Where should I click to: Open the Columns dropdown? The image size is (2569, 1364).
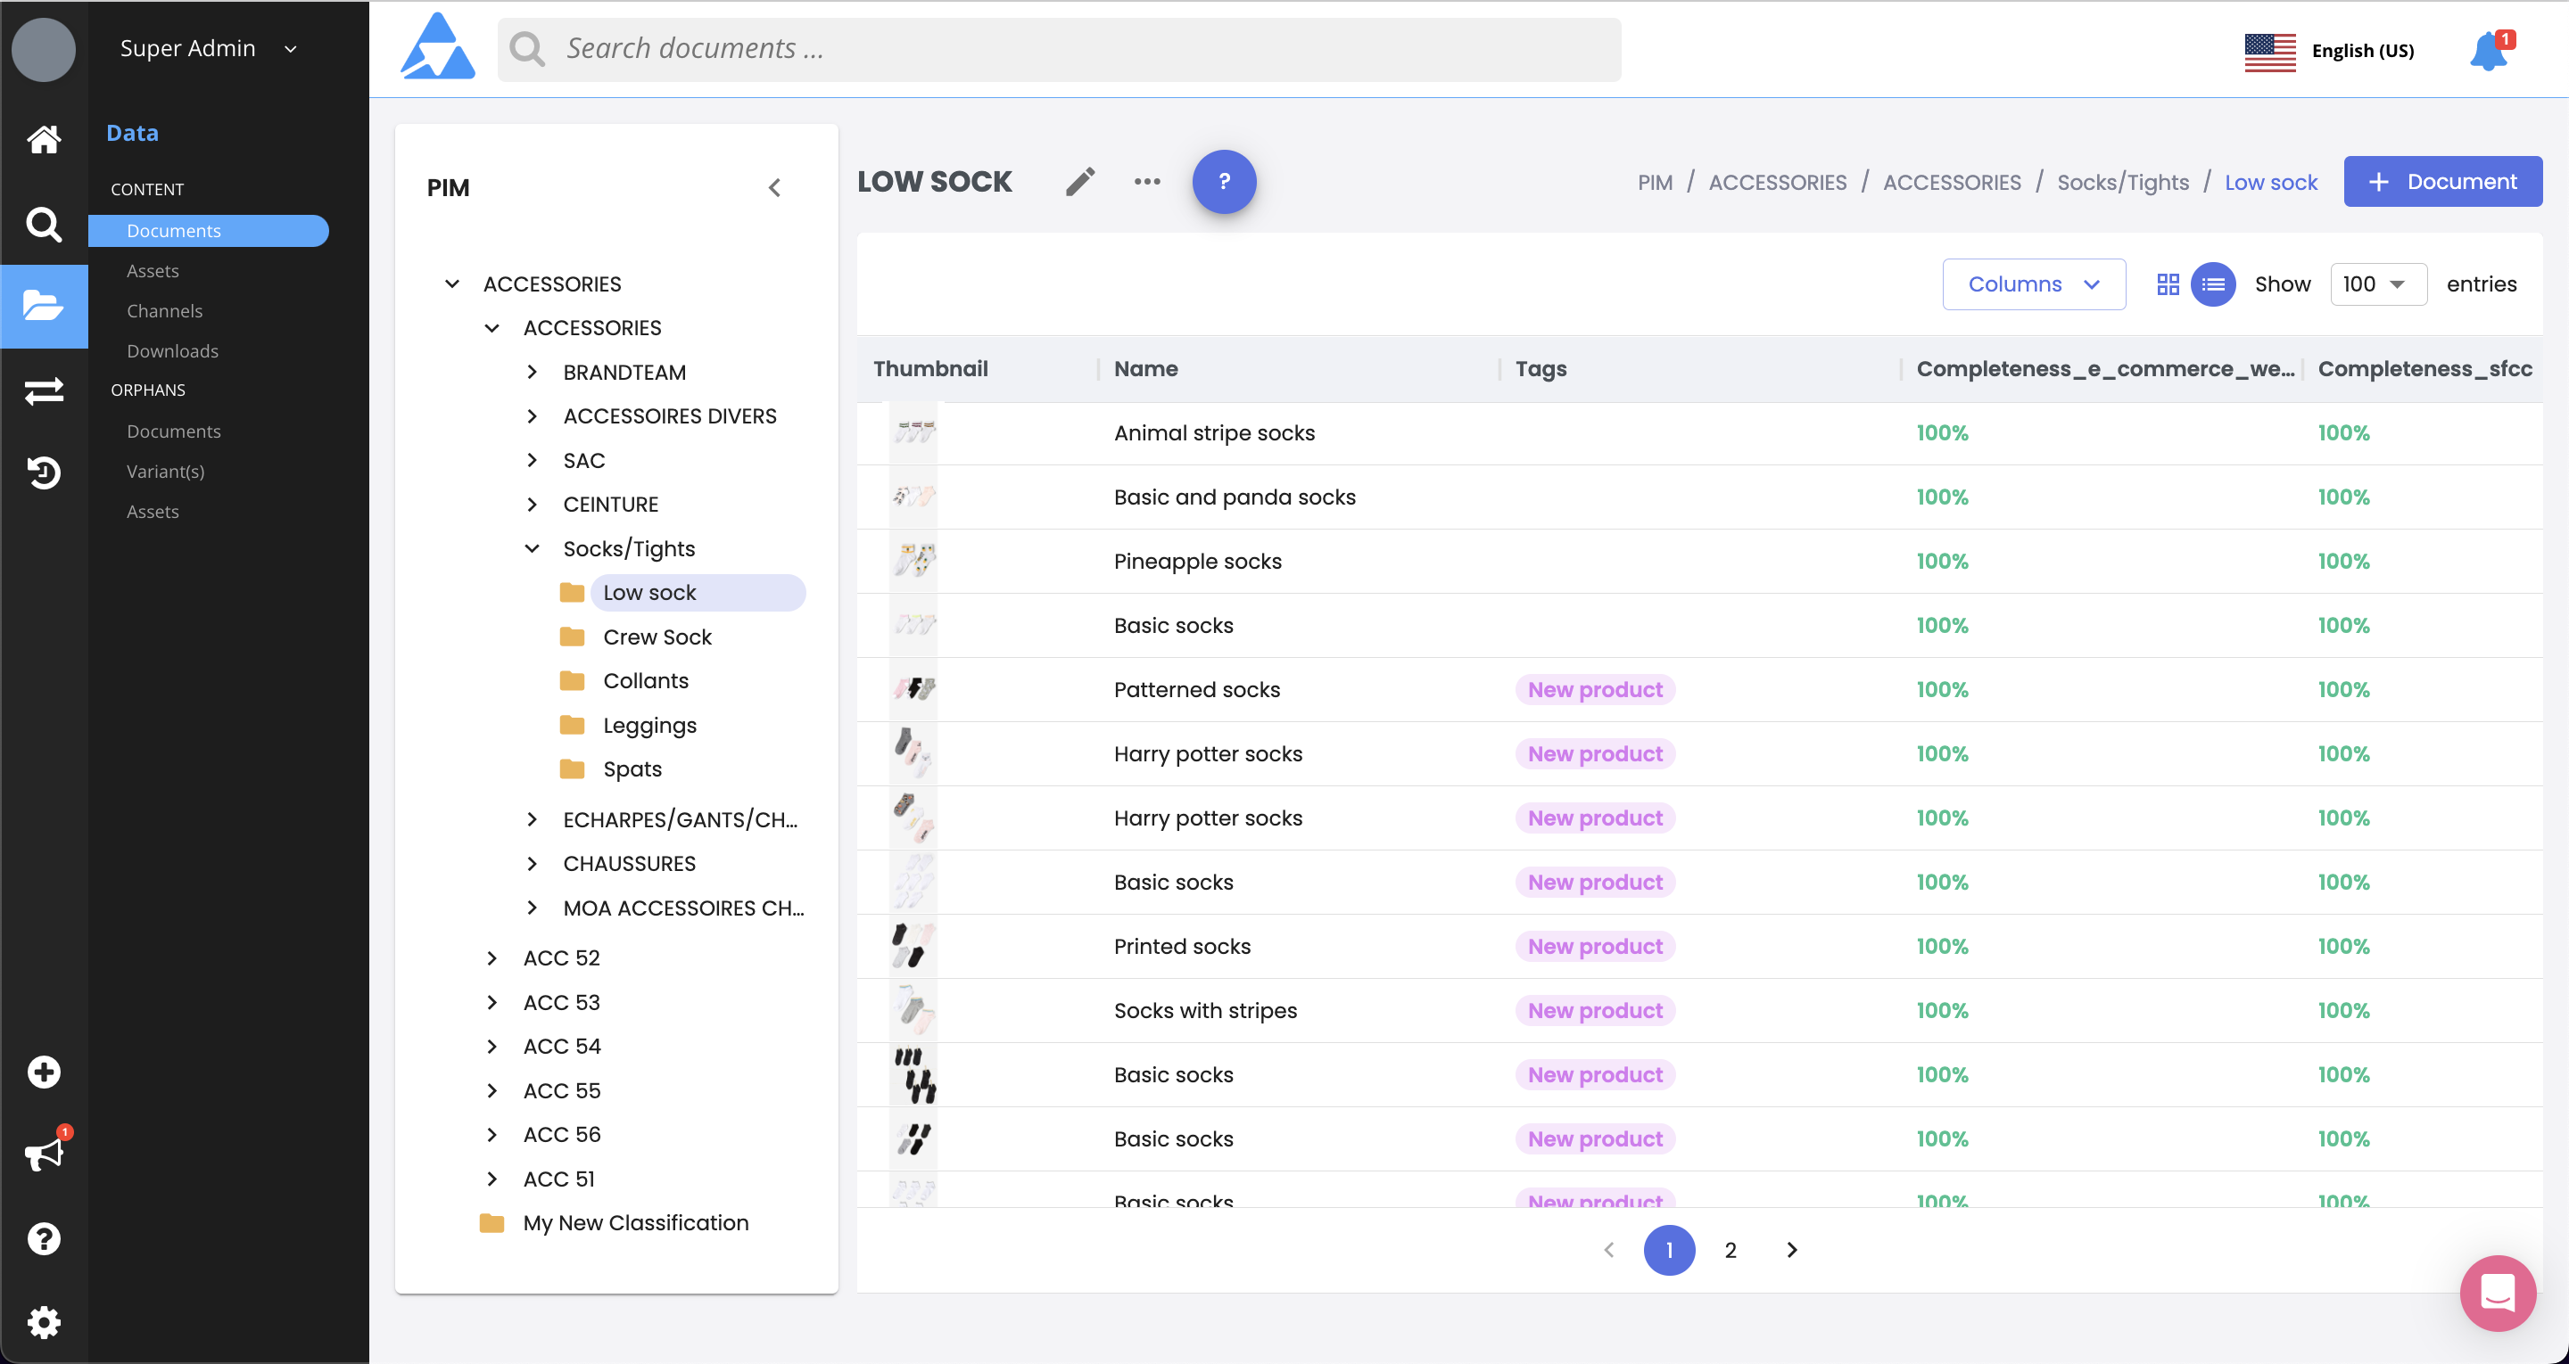point(2034,285)
